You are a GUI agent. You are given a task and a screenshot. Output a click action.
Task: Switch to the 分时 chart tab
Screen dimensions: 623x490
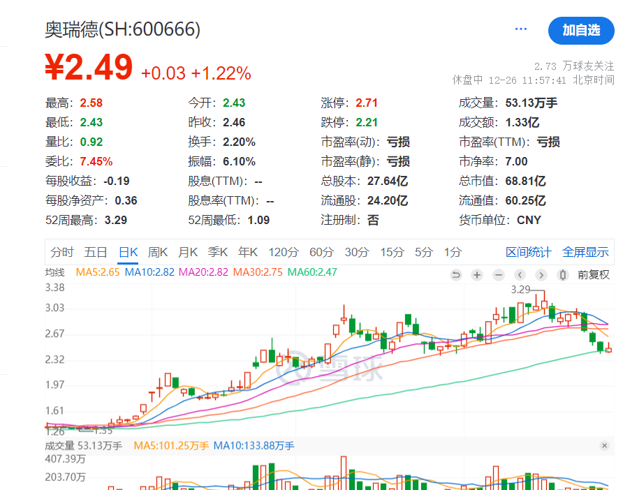tap(64, 252)
